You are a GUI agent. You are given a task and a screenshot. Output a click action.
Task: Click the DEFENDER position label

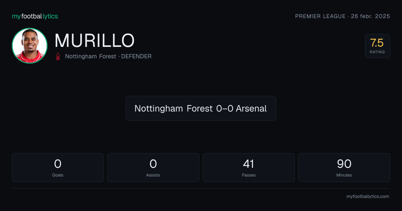pyautogui.click(x=136, y=56)
